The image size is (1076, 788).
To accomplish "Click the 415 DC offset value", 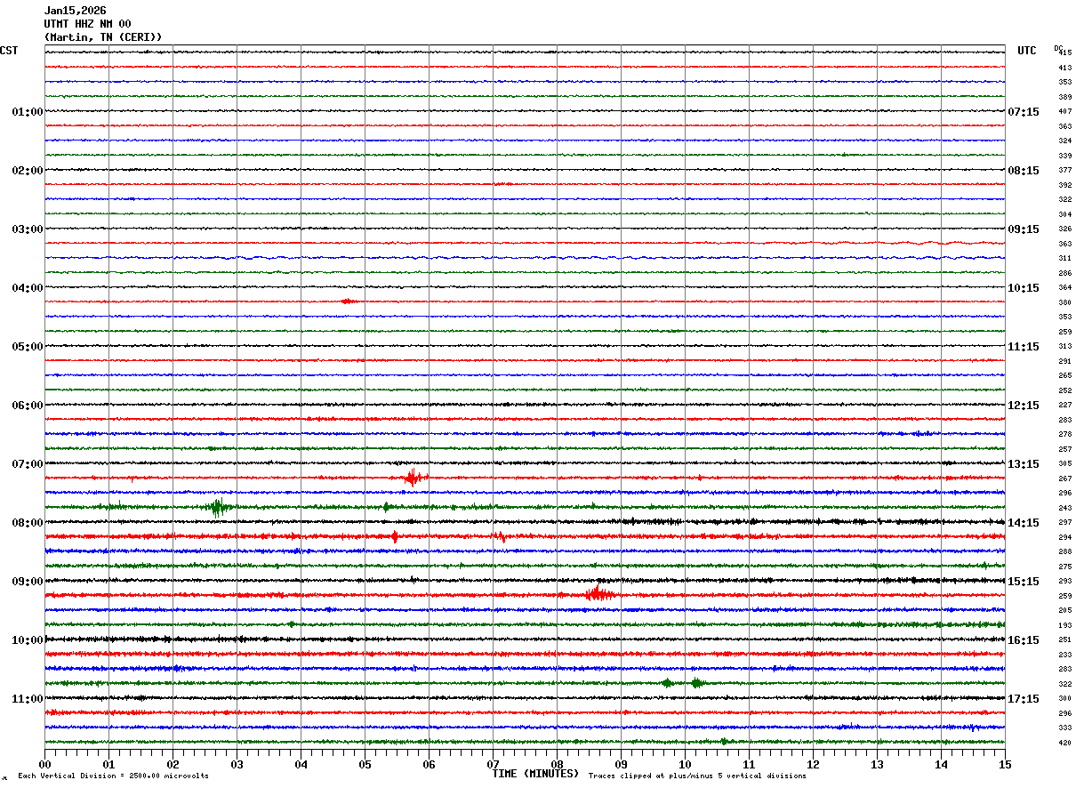I will pos(1065,53).
